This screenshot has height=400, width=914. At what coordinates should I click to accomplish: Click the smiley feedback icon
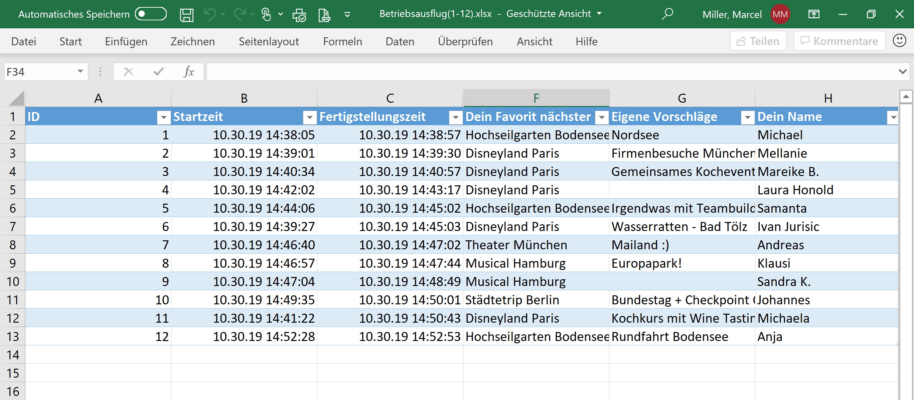coord(899,40)
